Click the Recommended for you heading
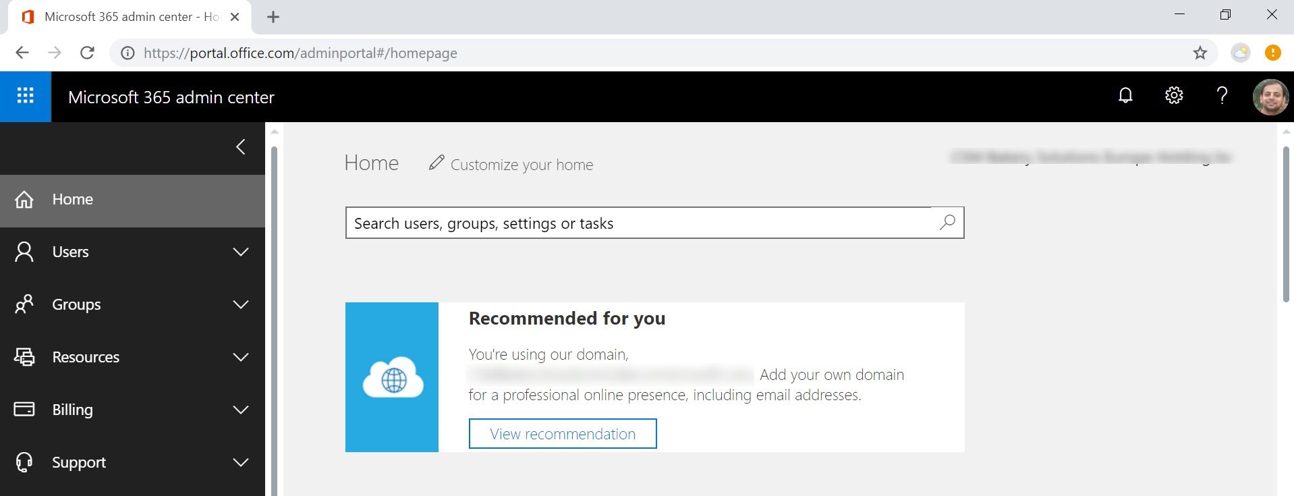This screenshot has height=496, width=1294. click(567, 318)
